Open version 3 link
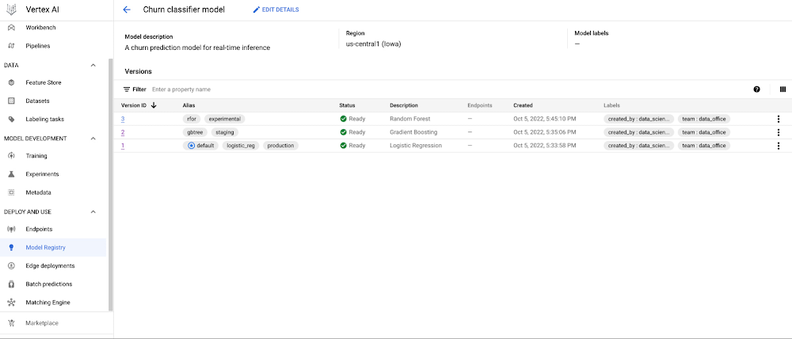 pyautogui.click(x=123, y=119)
